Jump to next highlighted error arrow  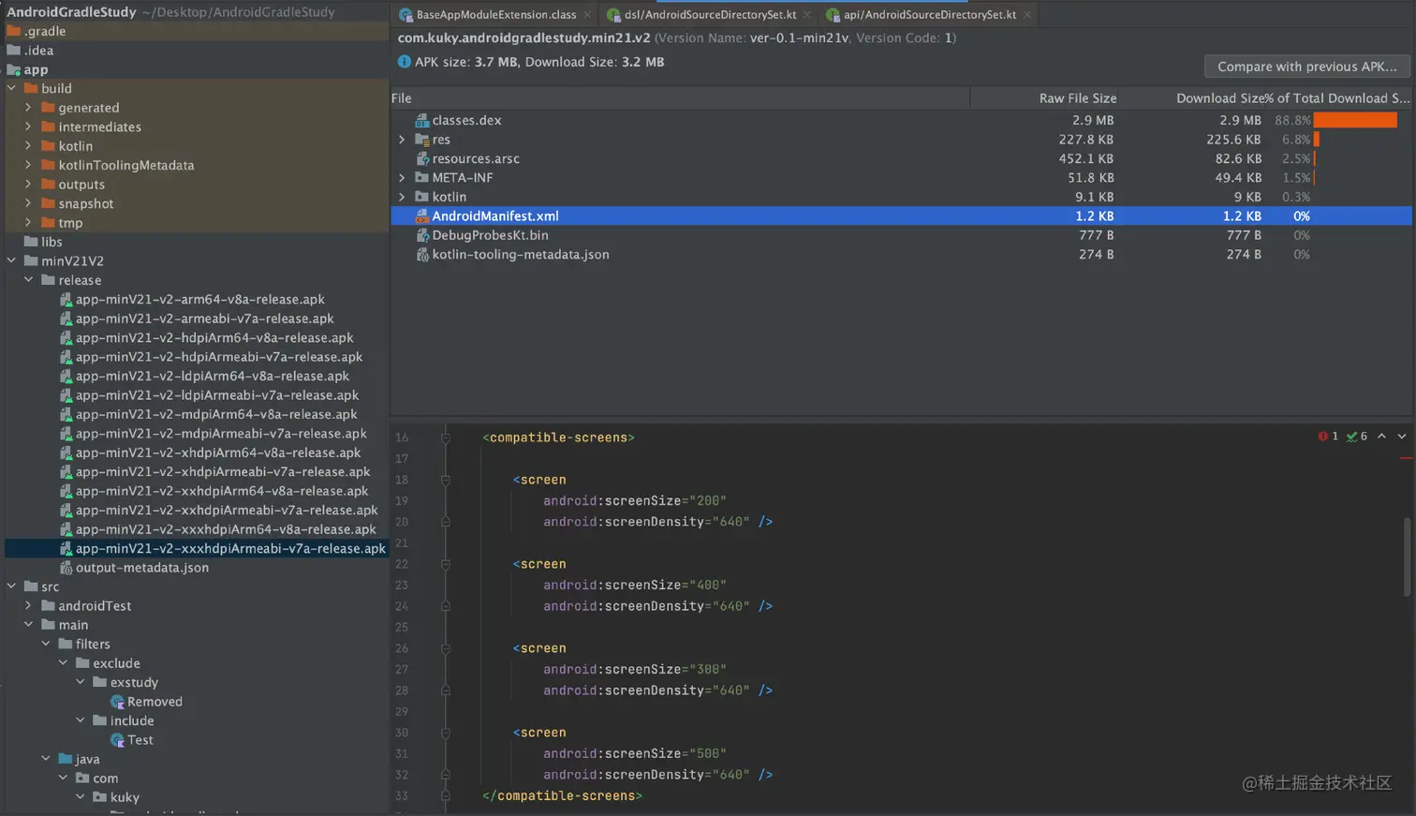pos(1402,437)
